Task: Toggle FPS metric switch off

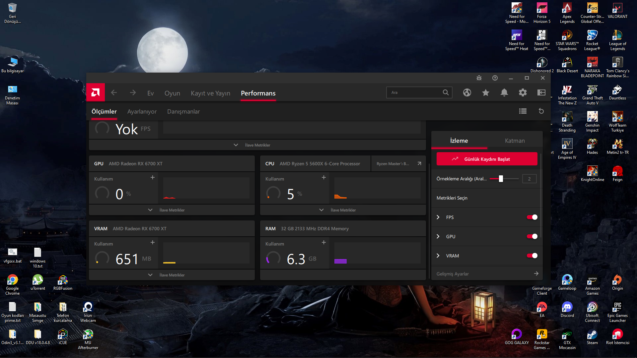Action: coord(532,217)
